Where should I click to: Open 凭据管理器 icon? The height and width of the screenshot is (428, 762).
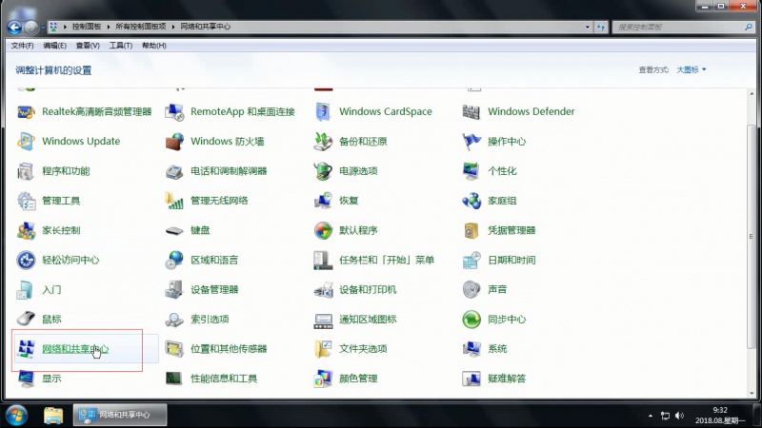click(x=471, y=230)
